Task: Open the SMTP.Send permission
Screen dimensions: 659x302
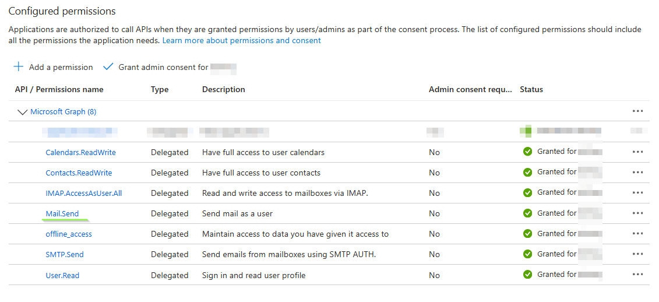Action: pos(64,254)
